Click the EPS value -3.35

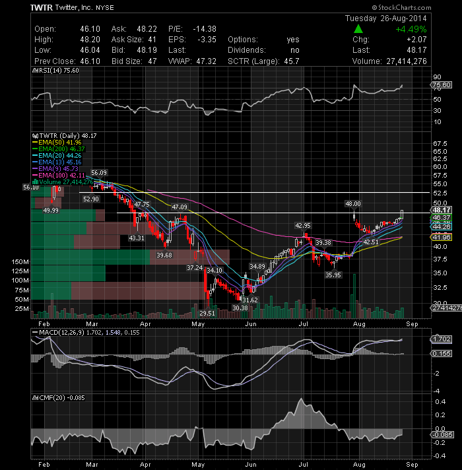(207, 40)
